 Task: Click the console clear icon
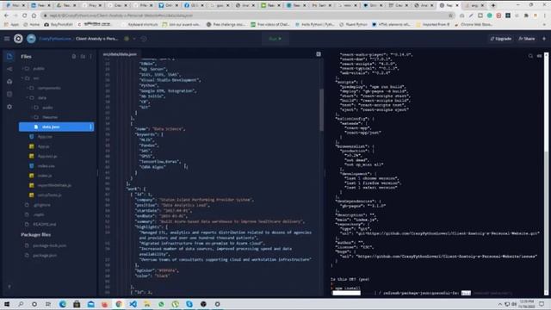[x=540, y=56]
